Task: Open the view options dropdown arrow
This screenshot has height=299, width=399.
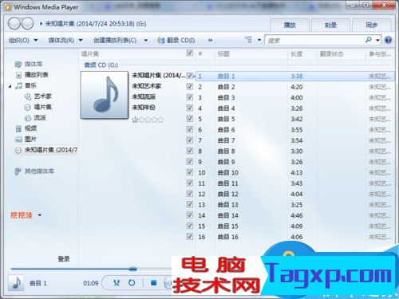Action: 259,40
